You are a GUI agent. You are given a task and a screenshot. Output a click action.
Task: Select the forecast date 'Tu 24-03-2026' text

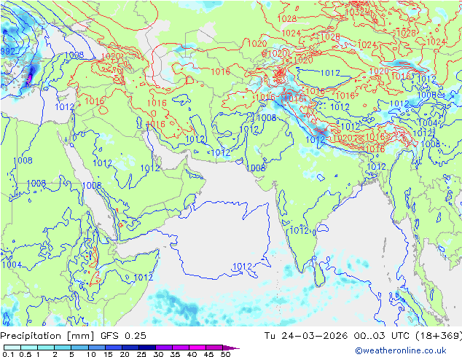(306, 335)
